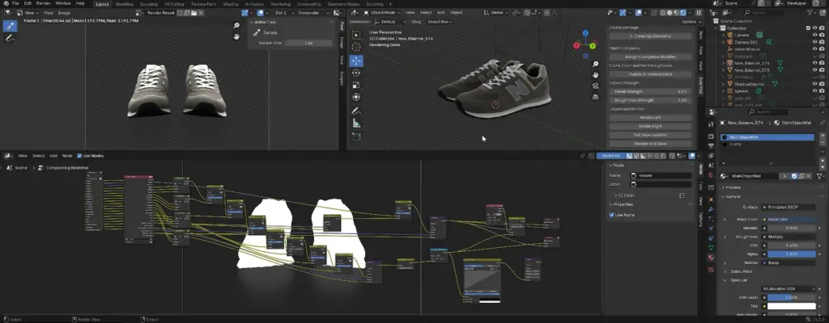The width and height of the screenshot is (829, 323).
Task: Open the Modifier wrench properties tab
Action: pyautogui.click(x=711, y=209)
